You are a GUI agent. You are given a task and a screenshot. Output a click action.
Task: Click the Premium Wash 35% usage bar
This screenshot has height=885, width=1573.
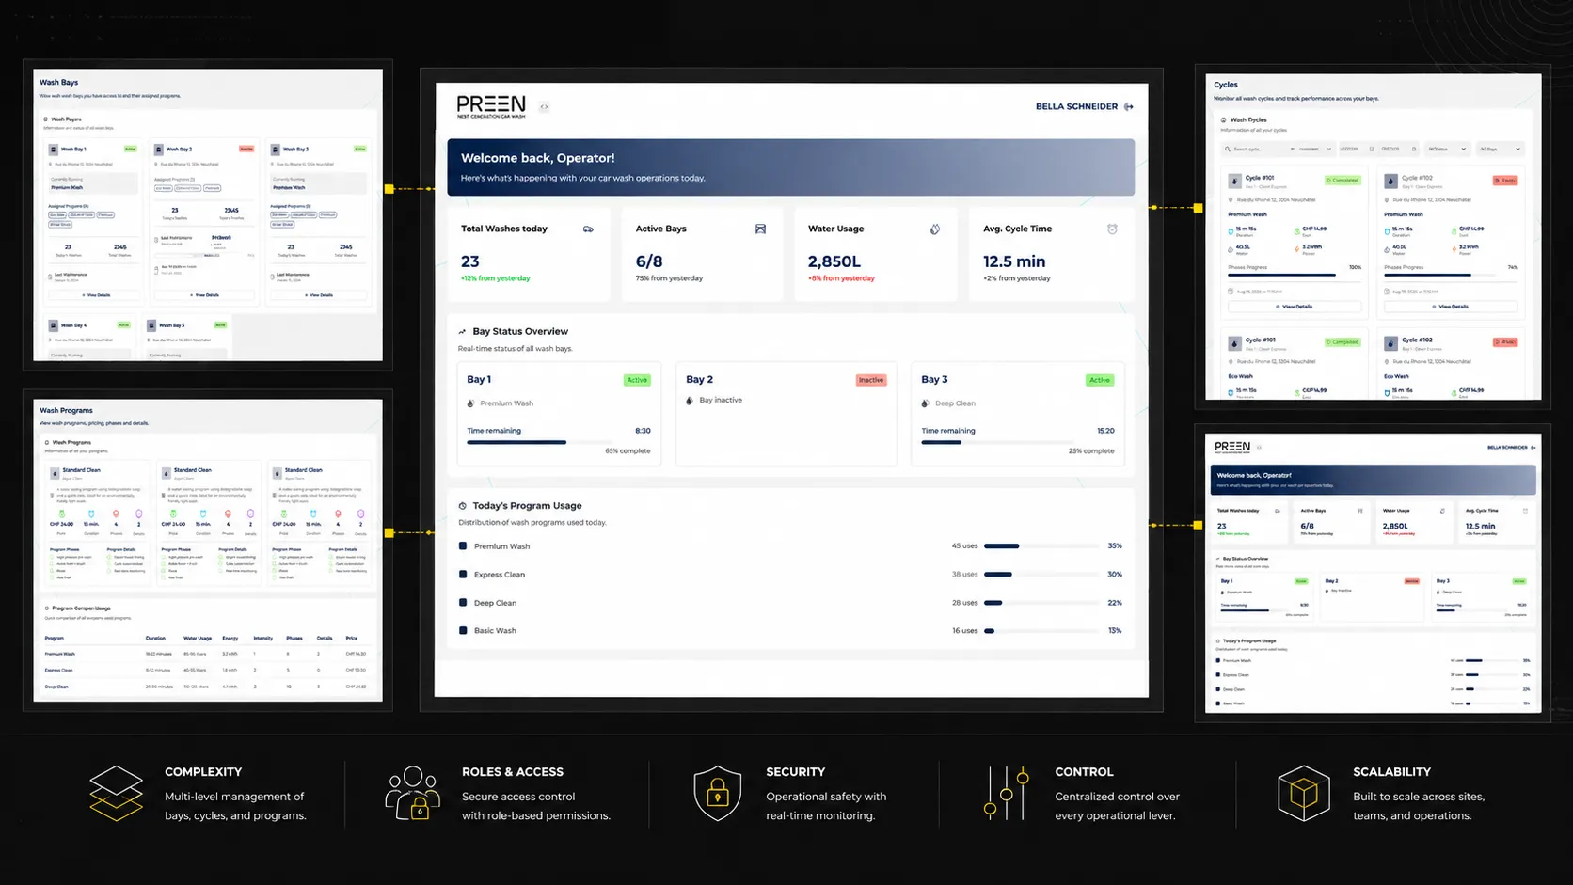click(1041, 545)
